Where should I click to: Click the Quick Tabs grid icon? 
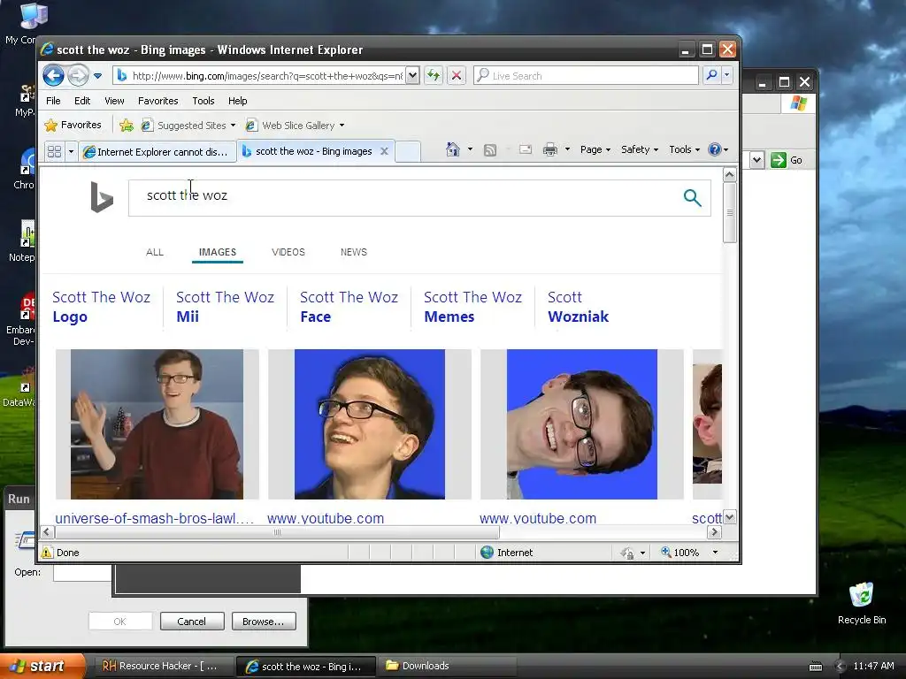(x=54, y=151)
